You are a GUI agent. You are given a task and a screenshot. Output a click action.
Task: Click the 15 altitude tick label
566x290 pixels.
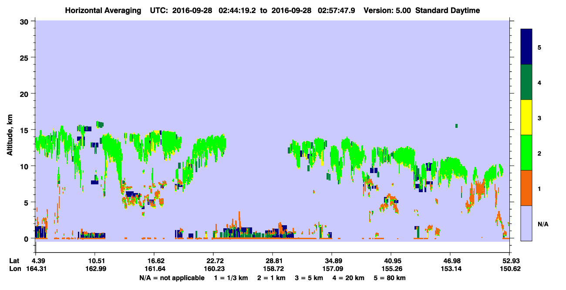coord(25,130)
